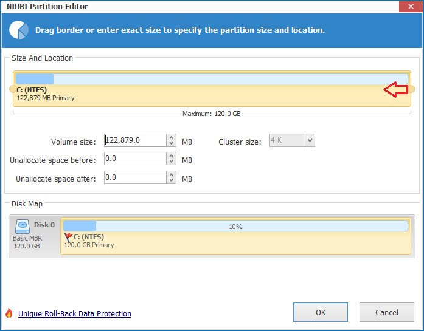Viewport: 424px width, 331px height.
Task: Click the red flag icon beside C: (NTFS)
Action: 68,237
